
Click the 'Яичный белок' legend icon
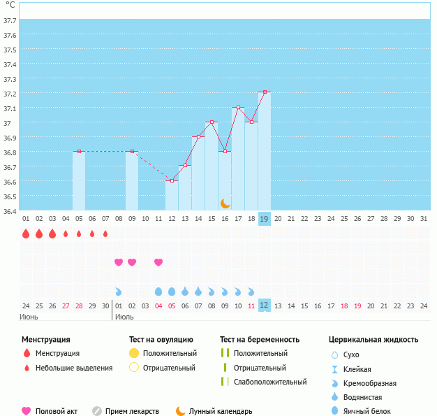pos(335,411)
